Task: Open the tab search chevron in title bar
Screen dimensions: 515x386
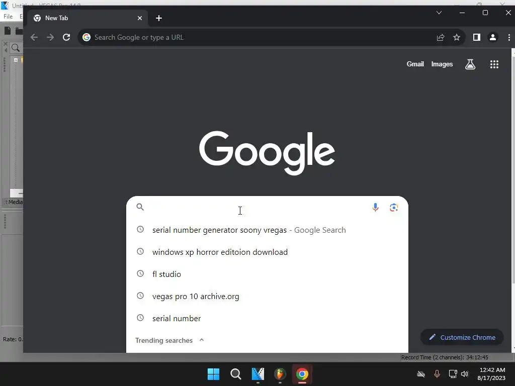Action: coord(439,13)
